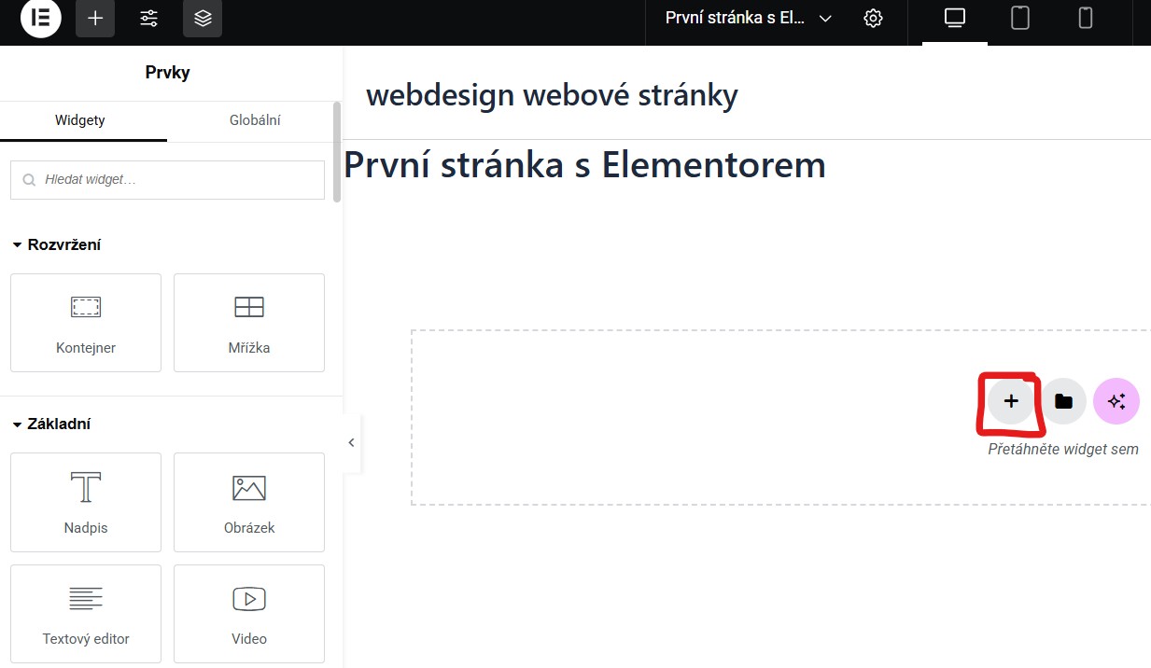Open the add element plus button in top bar
The width and height of the screenshot is (1151, 668).
tap(95, 19)
